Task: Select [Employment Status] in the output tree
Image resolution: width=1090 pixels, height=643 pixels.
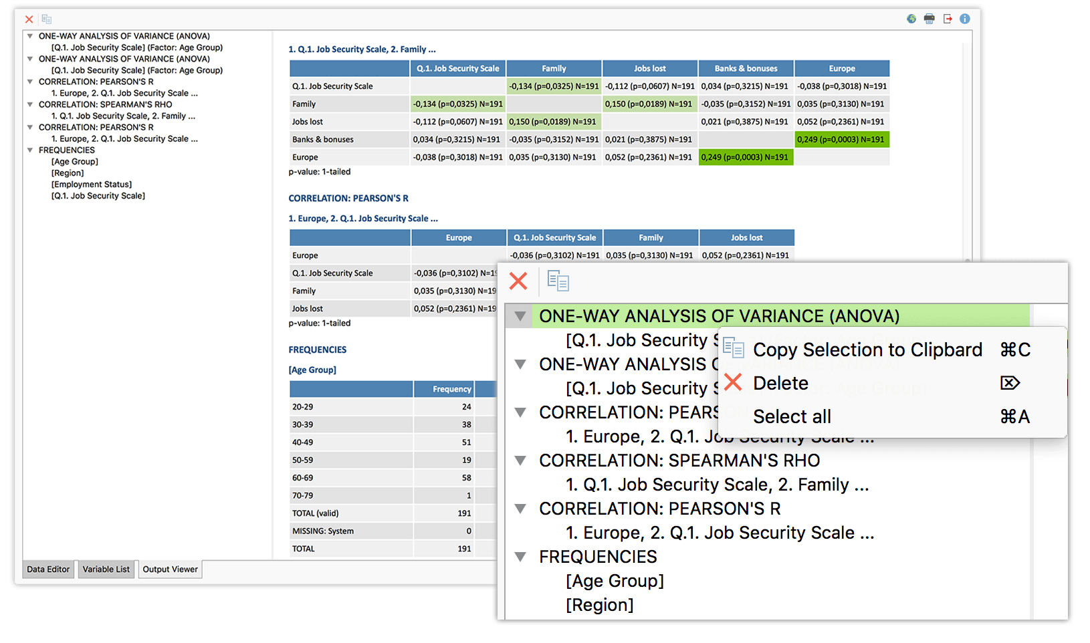Action: pyautogui.click(x=92, y=184)
